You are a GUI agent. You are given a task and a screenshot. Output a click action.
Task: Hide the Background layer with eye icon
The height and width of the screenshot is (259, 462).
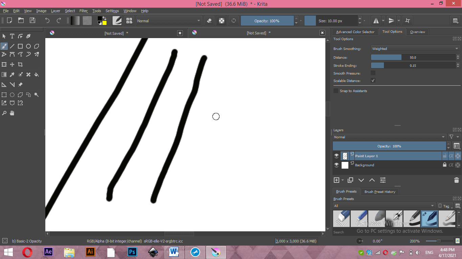337,165
